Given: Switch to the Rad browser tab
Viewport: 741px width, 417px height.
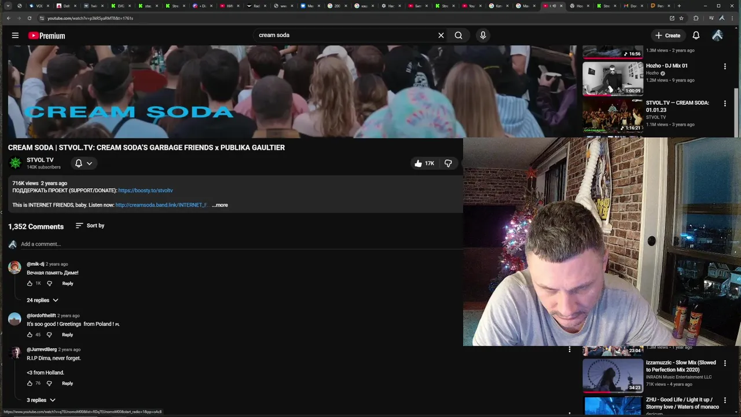Looking at the screenshot, I should [256, 6].
